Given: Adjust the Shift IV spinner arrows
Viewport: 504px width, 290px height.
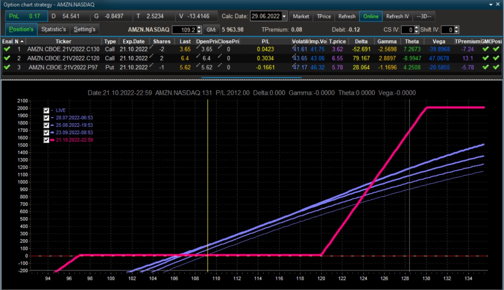Looking at the screenshot, I should coord(456,30).
